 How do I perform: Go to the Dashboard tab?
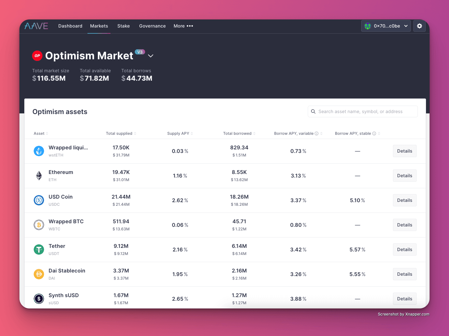(70, 26)
